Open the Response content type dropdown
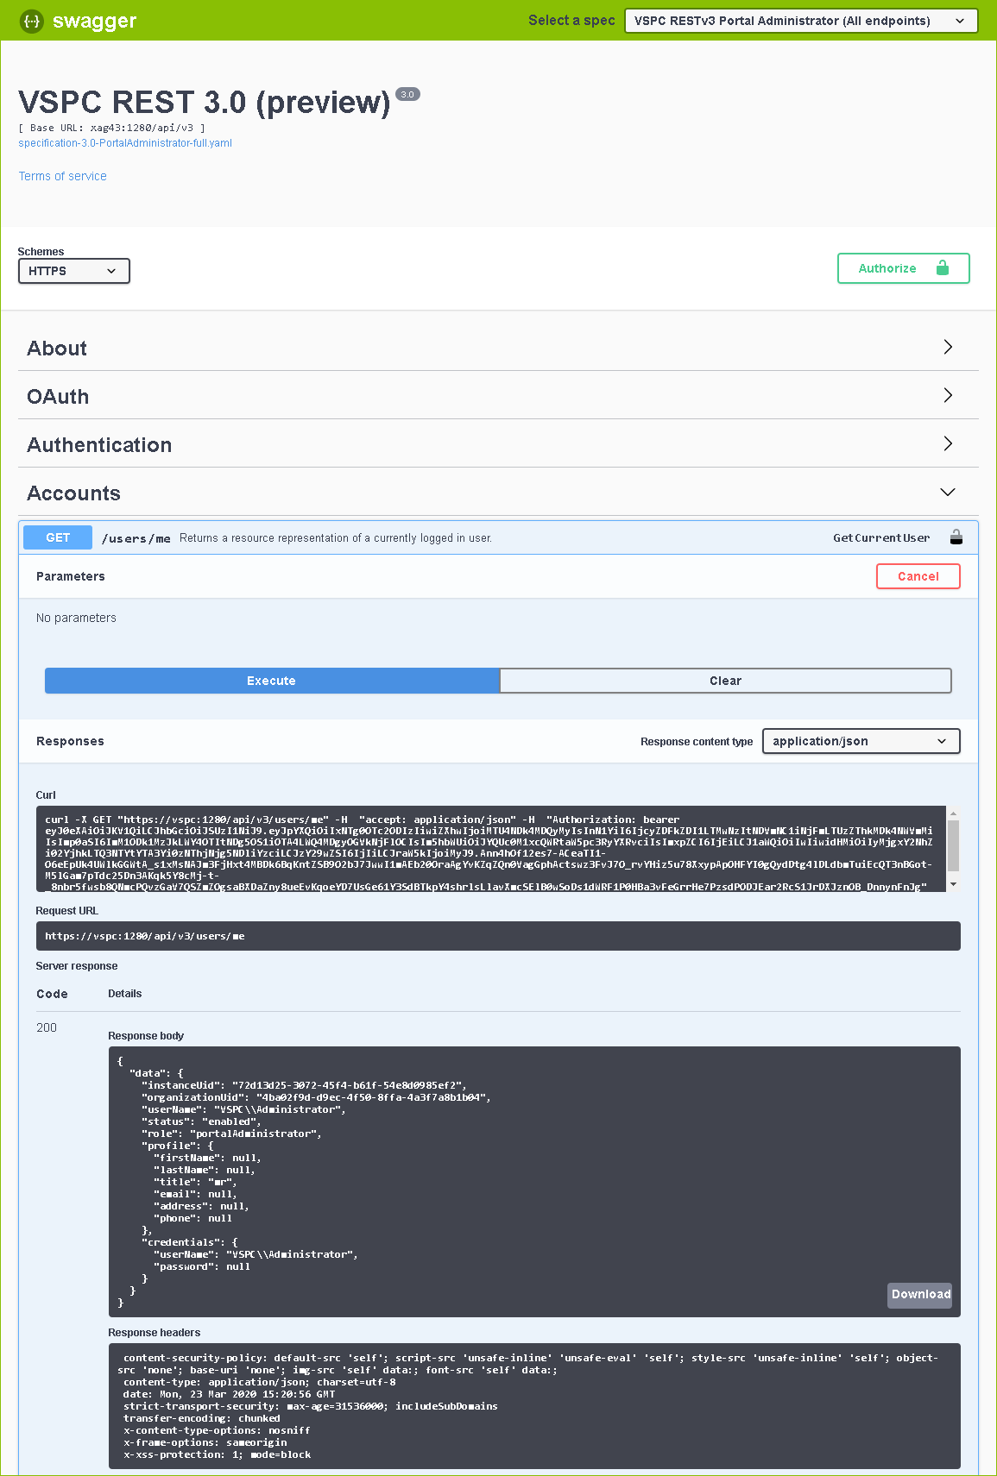 tap(861, 741)
